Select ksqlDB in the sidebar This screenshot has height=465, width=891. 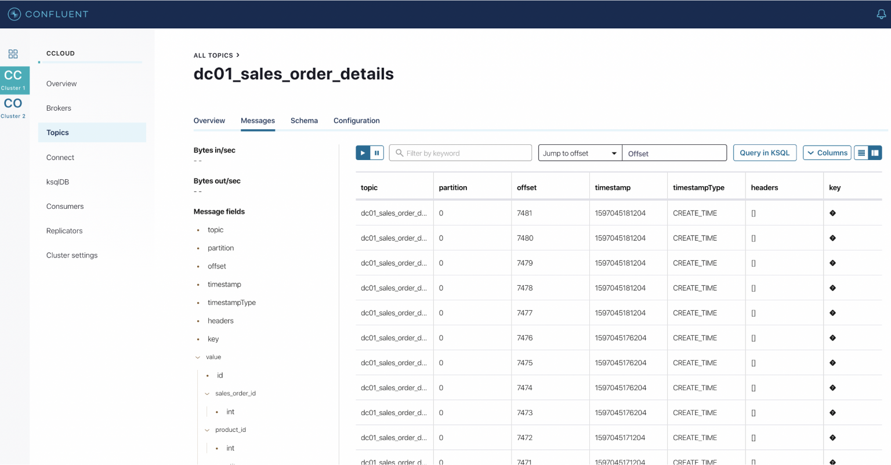click(57, 181)
